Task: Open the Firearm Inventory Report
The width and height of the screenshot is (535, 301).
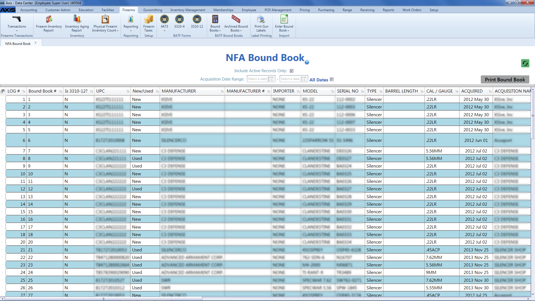Action: pos(49,23)
